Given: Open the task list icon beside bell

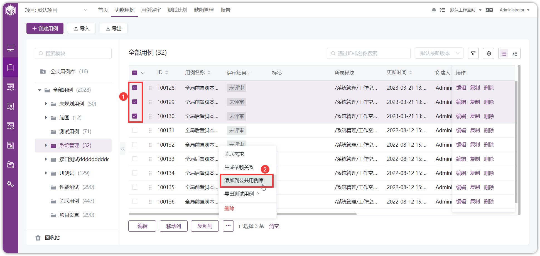Looking at the screenshot, I should 443,10.
